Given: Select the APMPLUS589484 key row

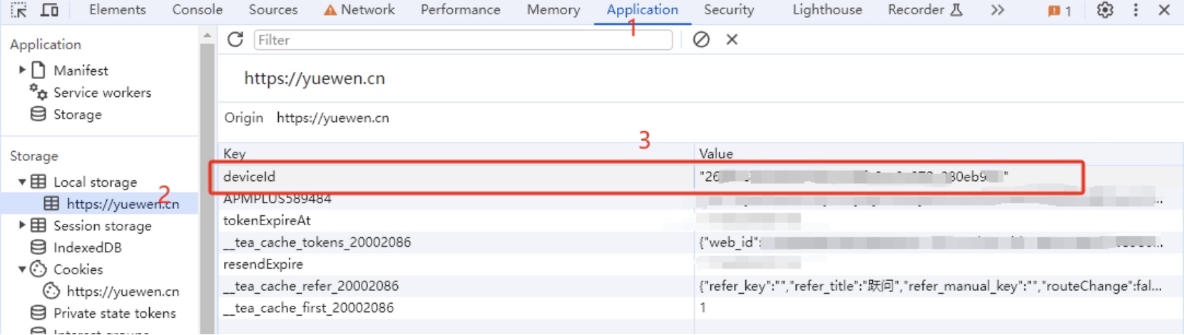Looking at the screenshot, I should tap(456, 199).
